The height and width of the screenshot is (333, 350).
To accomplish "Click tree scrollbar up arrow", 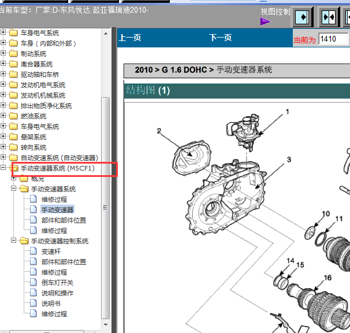I will pos(106,34).
